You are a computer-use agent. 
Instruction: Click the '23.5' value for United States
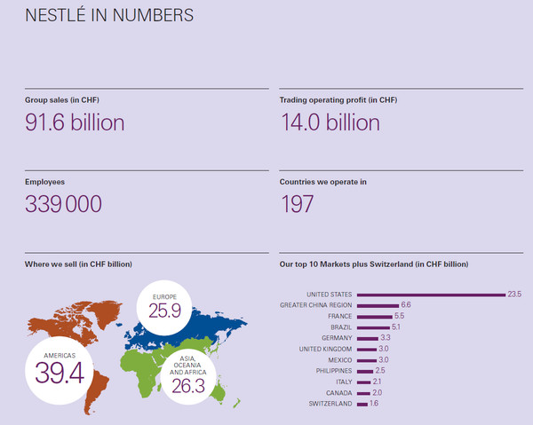(514, 294)
